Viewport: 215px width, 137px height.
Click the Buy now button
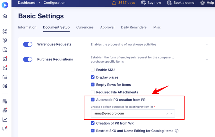151,3
